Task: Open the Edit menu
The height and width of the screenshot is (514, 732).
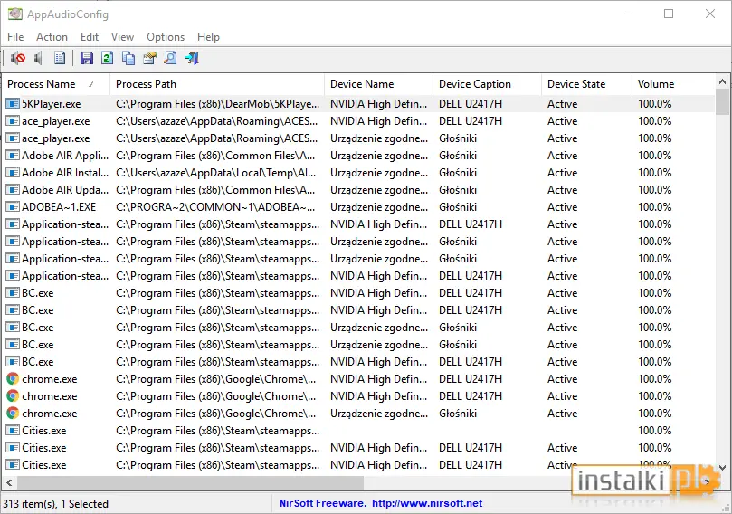Action: click(90, 37)
